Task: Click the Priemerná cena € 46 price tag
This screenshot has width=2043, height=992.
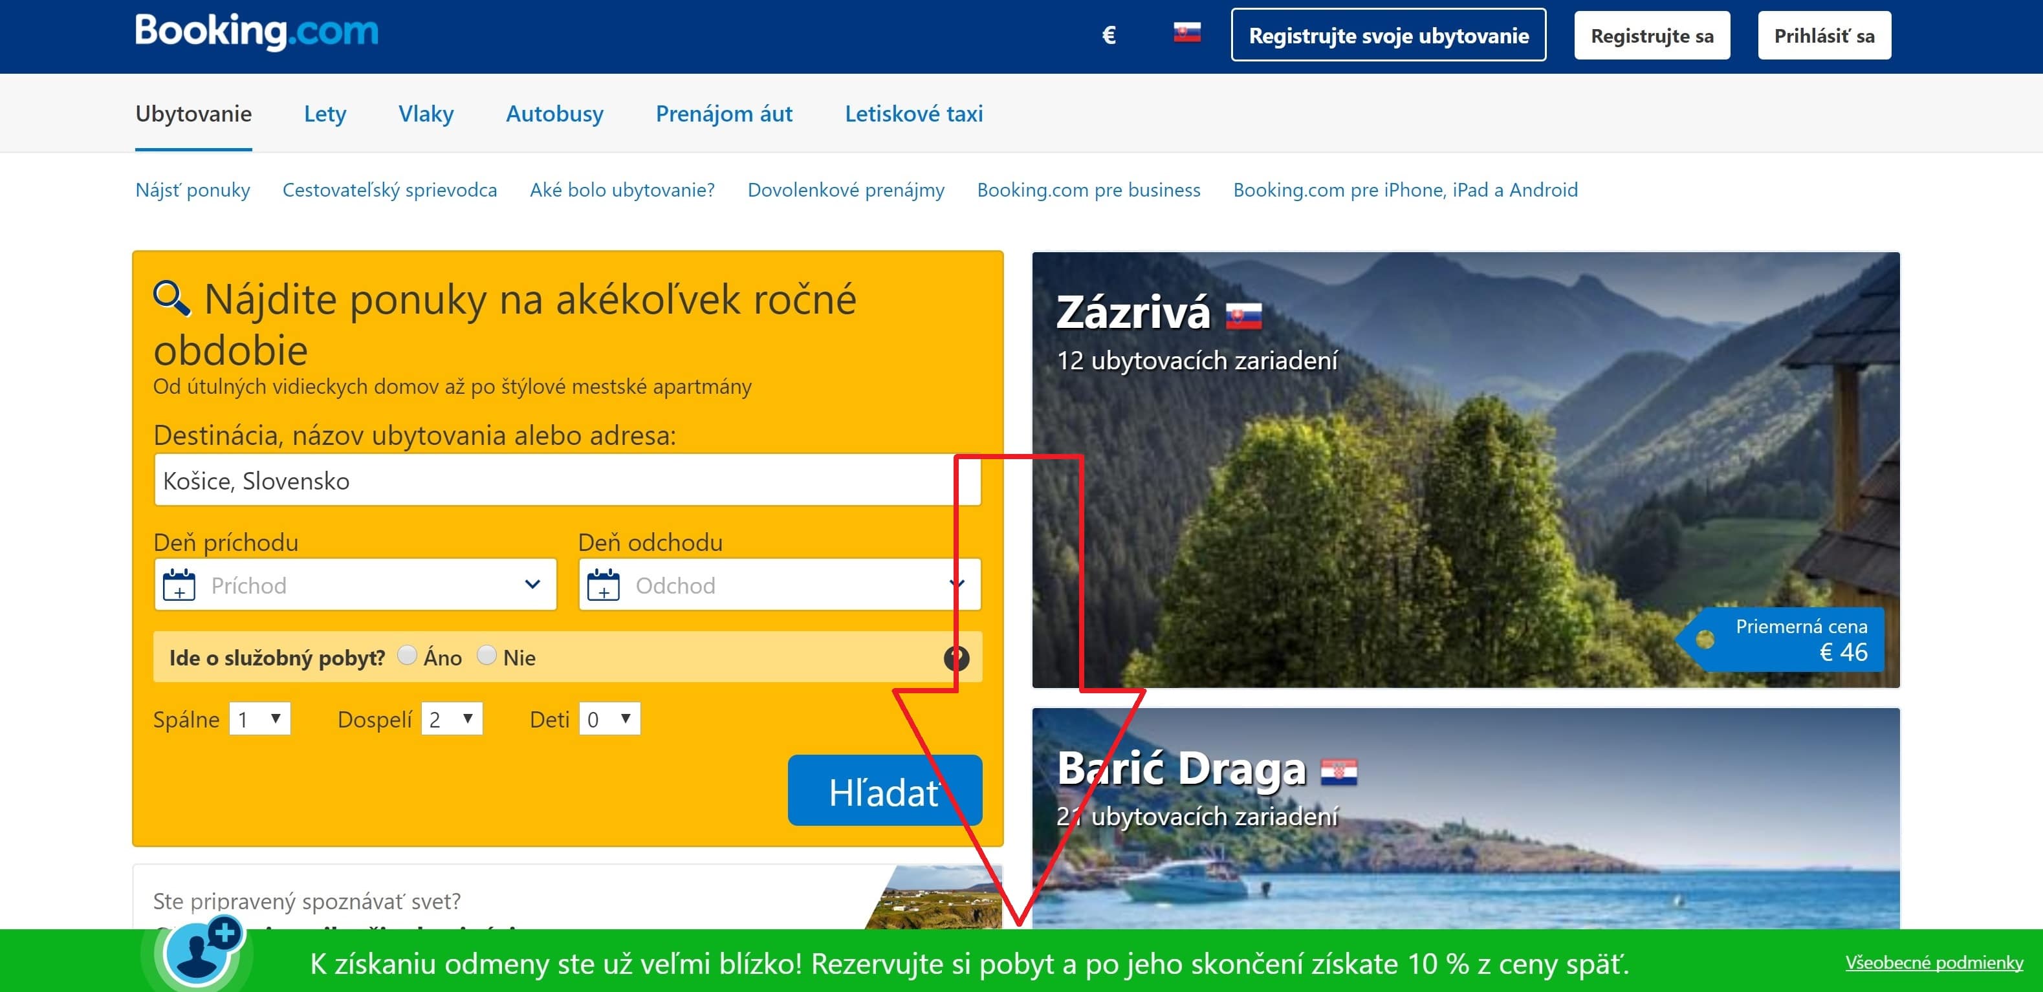Action: coord(1780,639)
